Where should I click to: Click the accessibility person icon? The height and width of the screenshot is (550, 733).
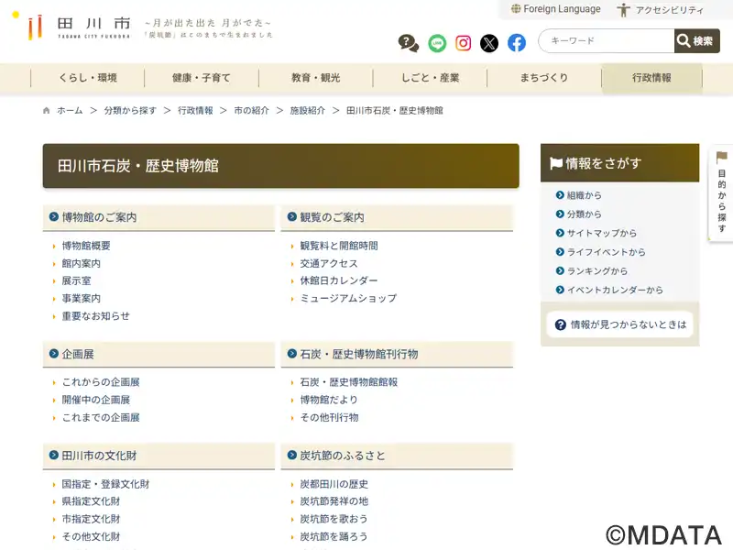click(624, 10)
